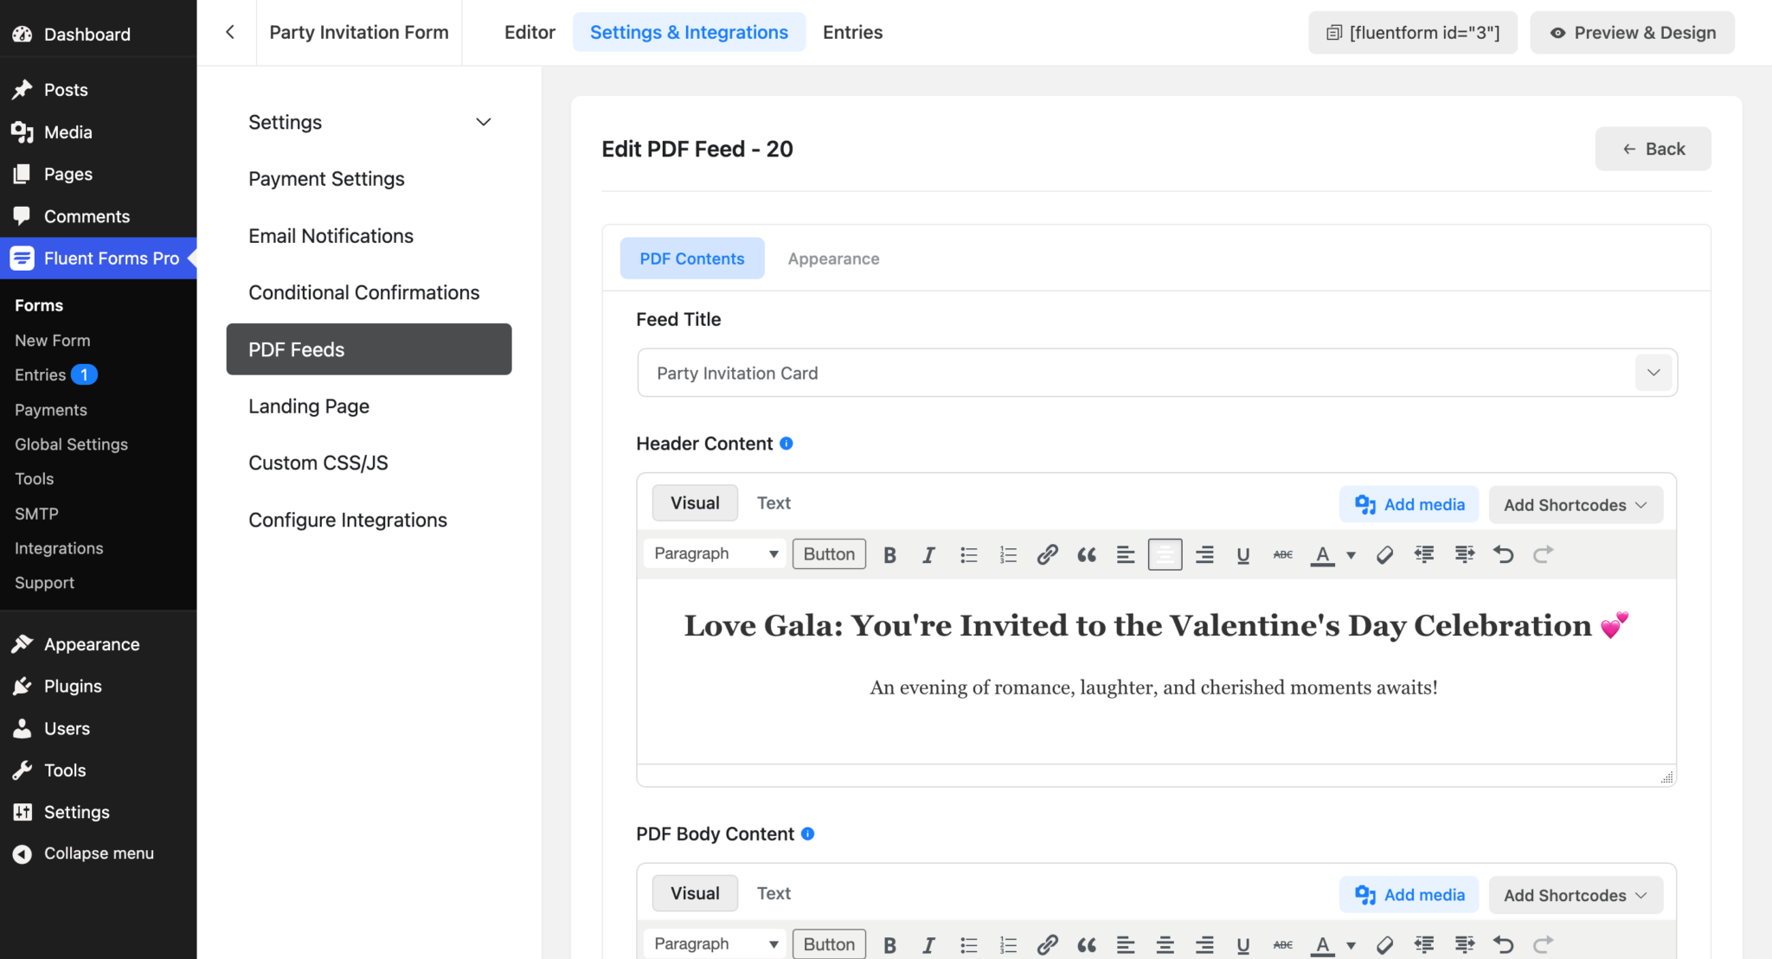Image resolution: width=1772 pixels, height=959 pixels.
Task: Decrease indent in Header Content editor
Action: [1424, 554]
